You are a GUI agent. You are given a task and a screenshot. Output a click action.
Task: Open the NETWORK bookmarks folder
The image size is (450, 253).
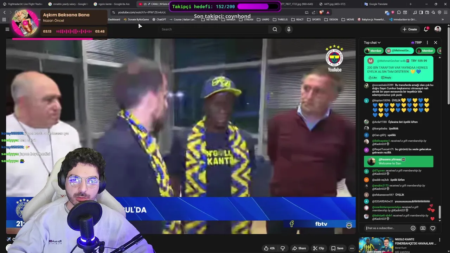pos(210,19)
